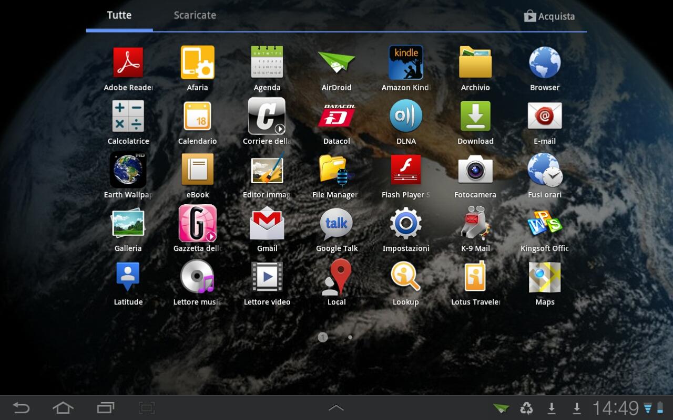Switch to the Tutte tab
This screenshot has width=673, height=420.
coord(119,15)
